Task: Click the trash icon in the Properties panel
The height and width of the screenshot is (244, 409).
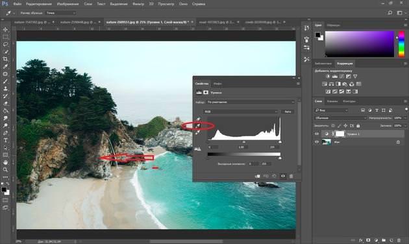Action: click(291, 176)
